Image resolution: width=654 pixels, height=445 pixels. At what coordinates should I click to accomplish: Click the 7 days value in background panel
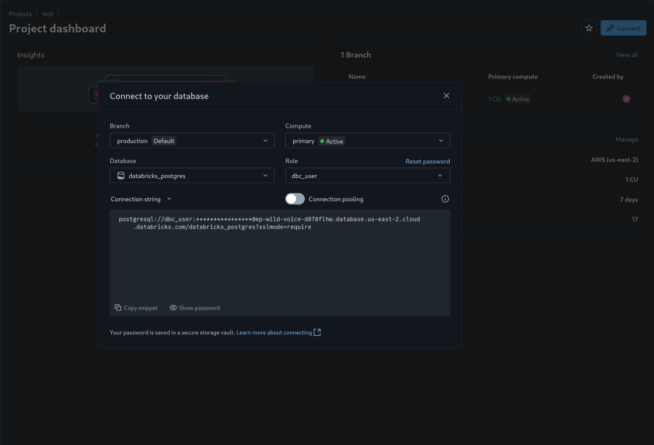(629, 199)
